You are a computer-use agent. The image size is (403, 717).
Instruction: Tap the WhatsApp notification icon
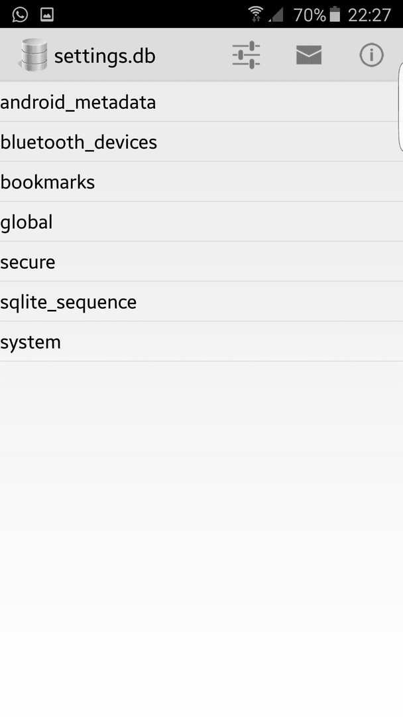pos(20,15)
